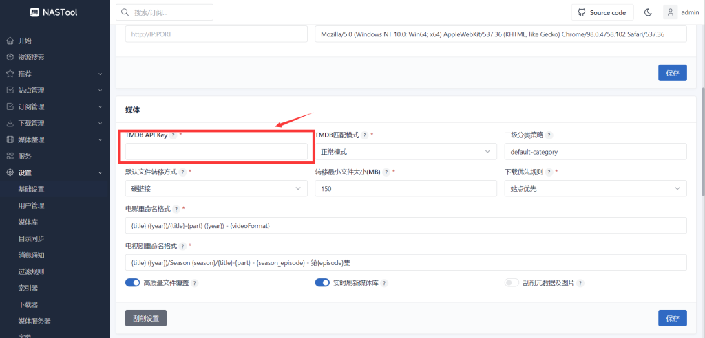Click help icon beside 转移最小文件大小
Image resolution: width=705 pixels, height=338 pixels.
(x=386, y=172)
